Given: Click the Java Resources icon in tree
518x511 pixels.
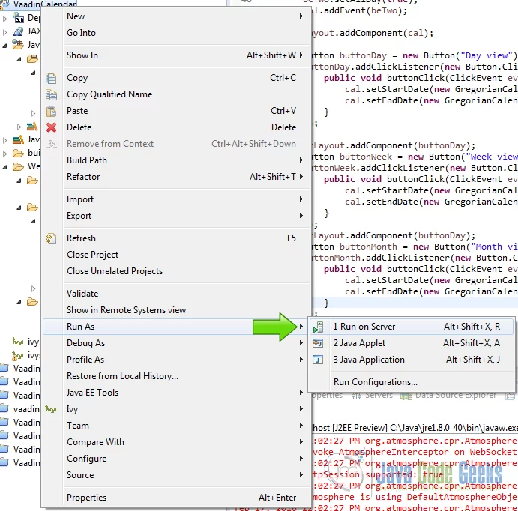Looking at the screenshot, I should pos(18,44).
